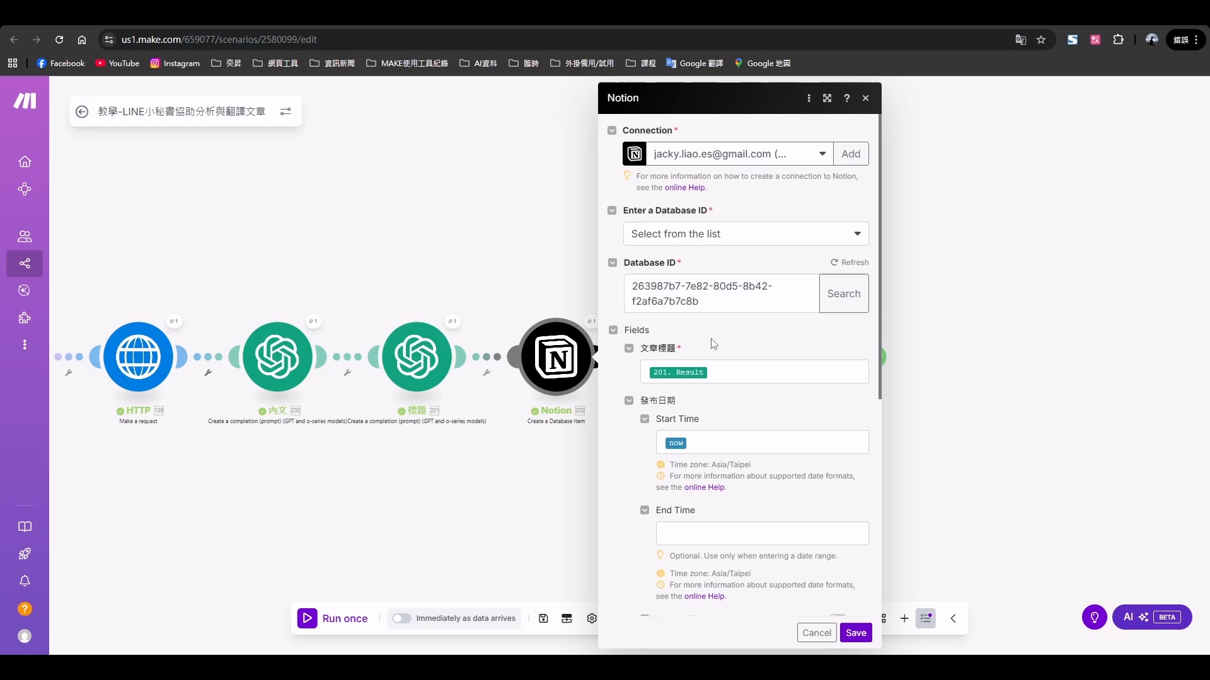Image resolution: width=1210 pixels, height=680 pixels.
Task: Open the AI agents sparkle icon in sidebar
Action: click(x=25, y=290)
